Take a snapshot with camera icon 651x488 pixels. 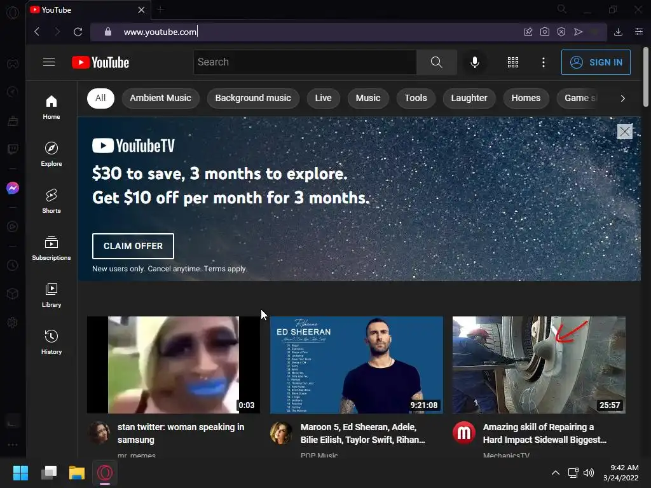coord(545,32)
